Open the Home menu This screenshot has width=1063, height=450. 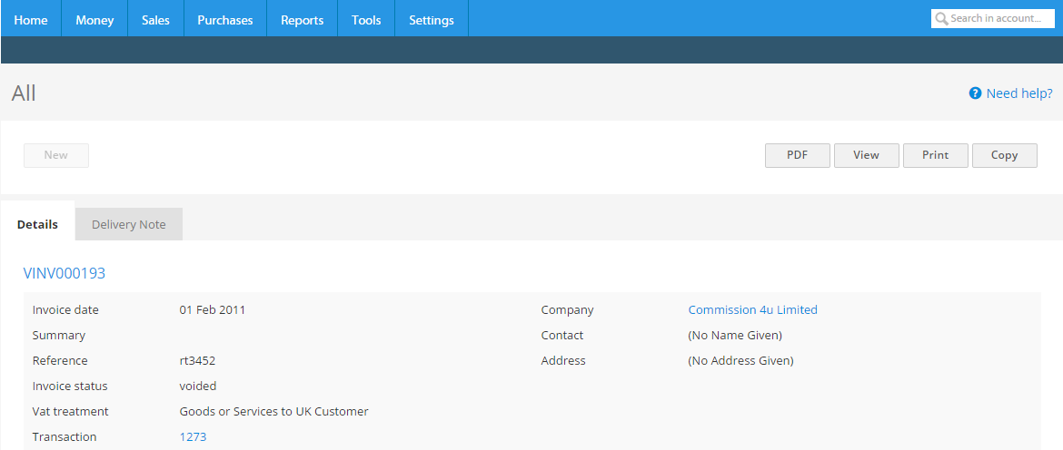click(31, 20)
